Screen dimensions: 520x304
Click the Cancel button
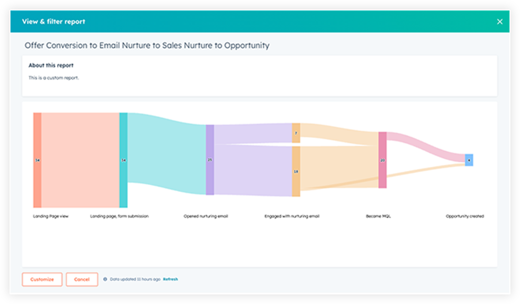[x=82, y=279]
